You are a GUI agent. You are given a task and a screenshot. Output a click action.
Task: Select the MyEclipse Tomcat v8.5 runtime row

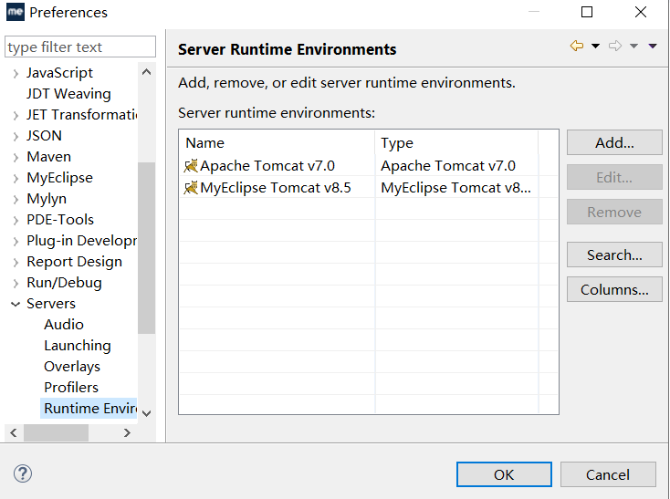(274, 188)
